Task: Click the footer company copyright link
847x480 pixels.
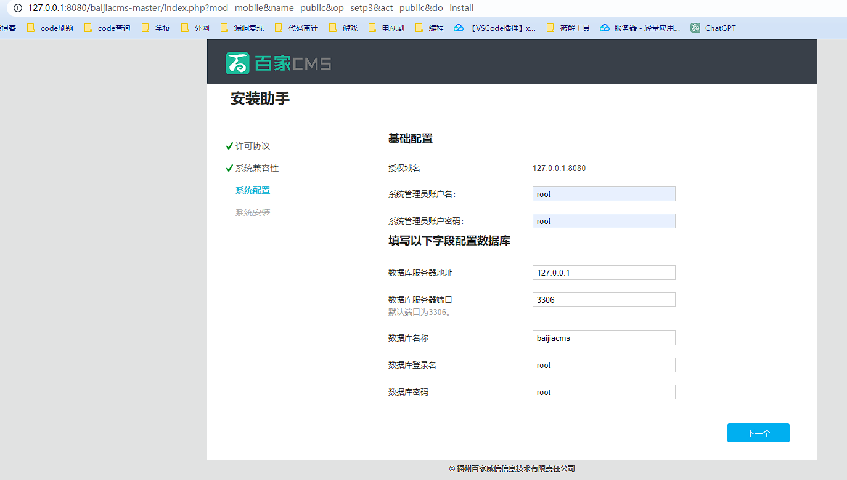Action: (x=512, y=468)
